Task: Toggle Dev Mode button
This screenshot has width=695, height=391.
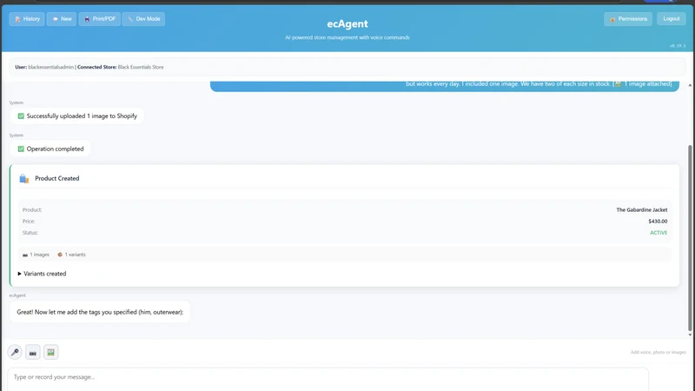Action: tap(143, 19)
